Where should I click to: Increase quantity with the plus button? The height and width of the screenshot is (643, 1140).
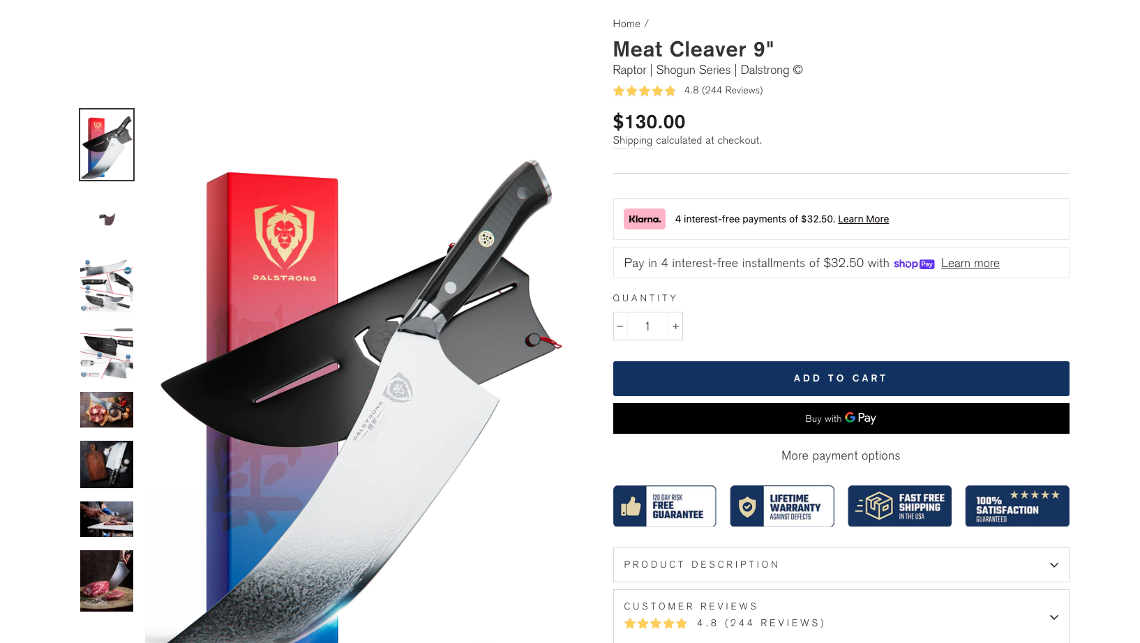tap(675, 326)
